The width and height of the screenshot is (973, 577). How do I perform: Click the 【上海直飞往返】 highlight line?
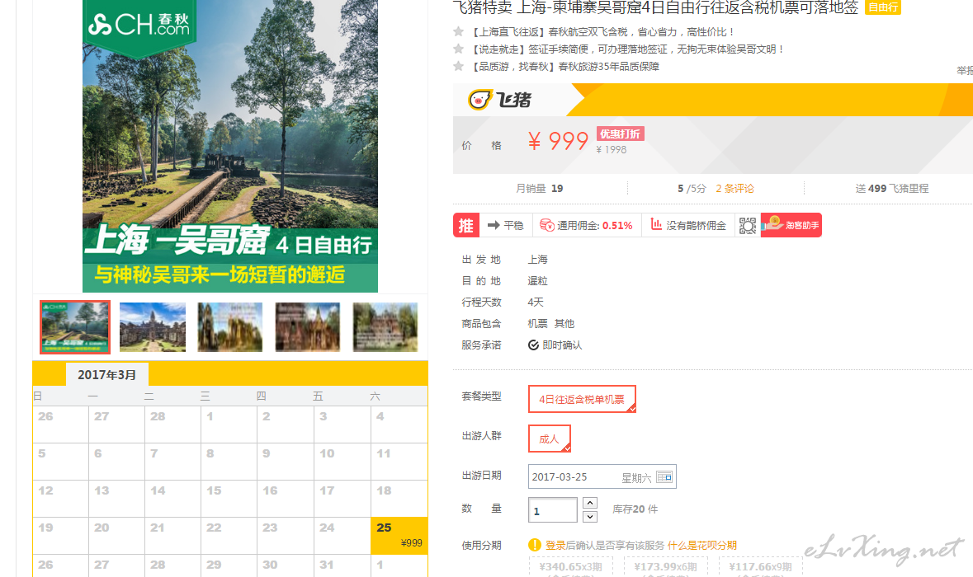coord(603,31)
